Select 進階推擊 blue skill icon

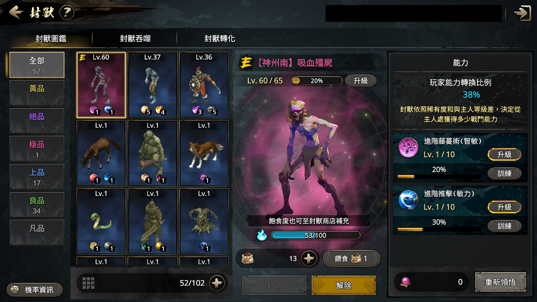408,200
